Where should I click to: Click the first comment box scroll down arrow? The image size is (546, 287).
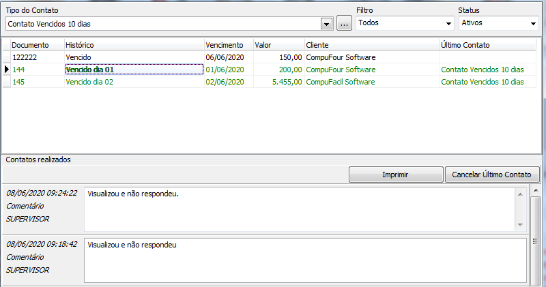click(x=519, y=224)
